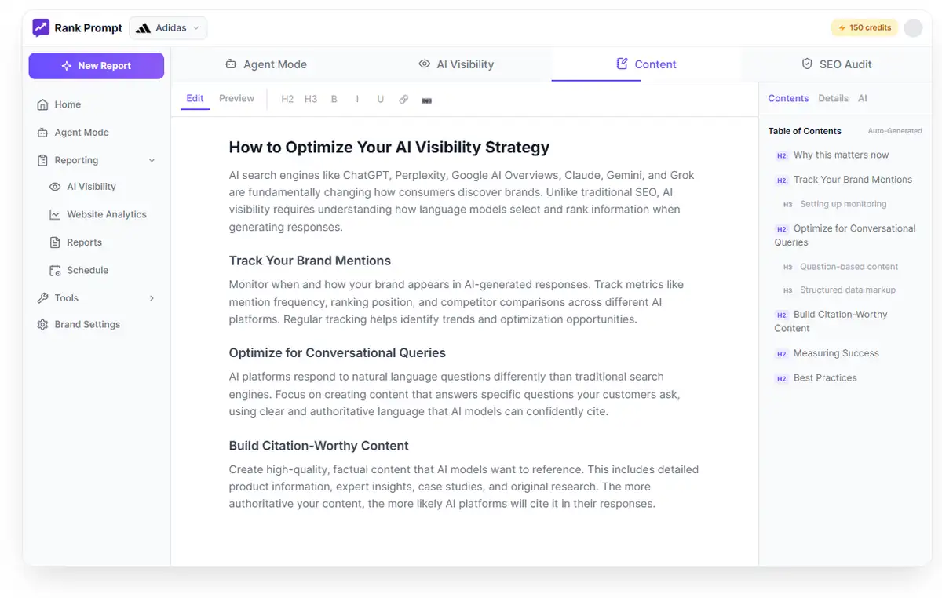This screenshot has width=942, height=598.
Task: Open the Details panel tab
Action: coord(833,98)
